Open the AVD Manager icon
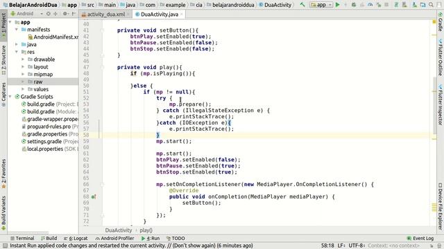 pyautogui.click(x=404, y=5)
